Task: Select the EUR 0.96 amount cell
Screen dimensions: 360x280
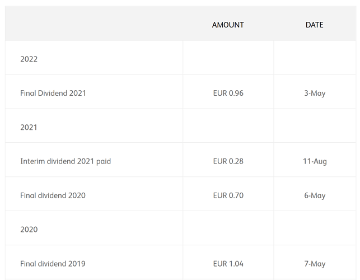Action: [x=228, y=93]
